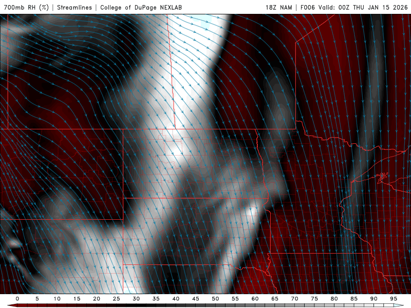Click the '45' tick label on color scale
The height and width of the screenshot is (308, 411).
(x=196, y=299)
